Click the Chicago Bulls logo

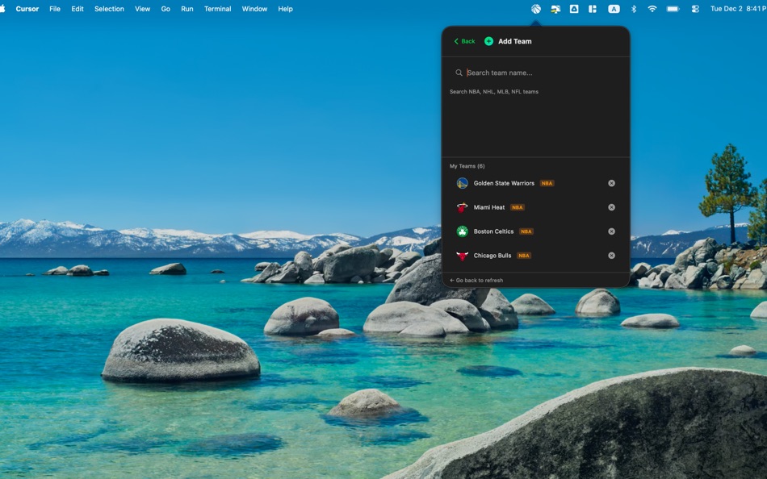click(463, 256)
